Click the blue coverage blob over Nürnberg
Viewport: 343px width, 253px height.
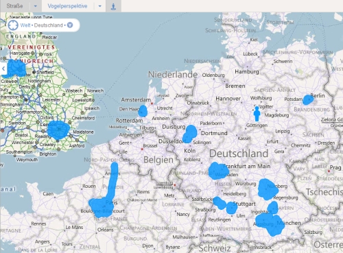[x=268, y=189]
